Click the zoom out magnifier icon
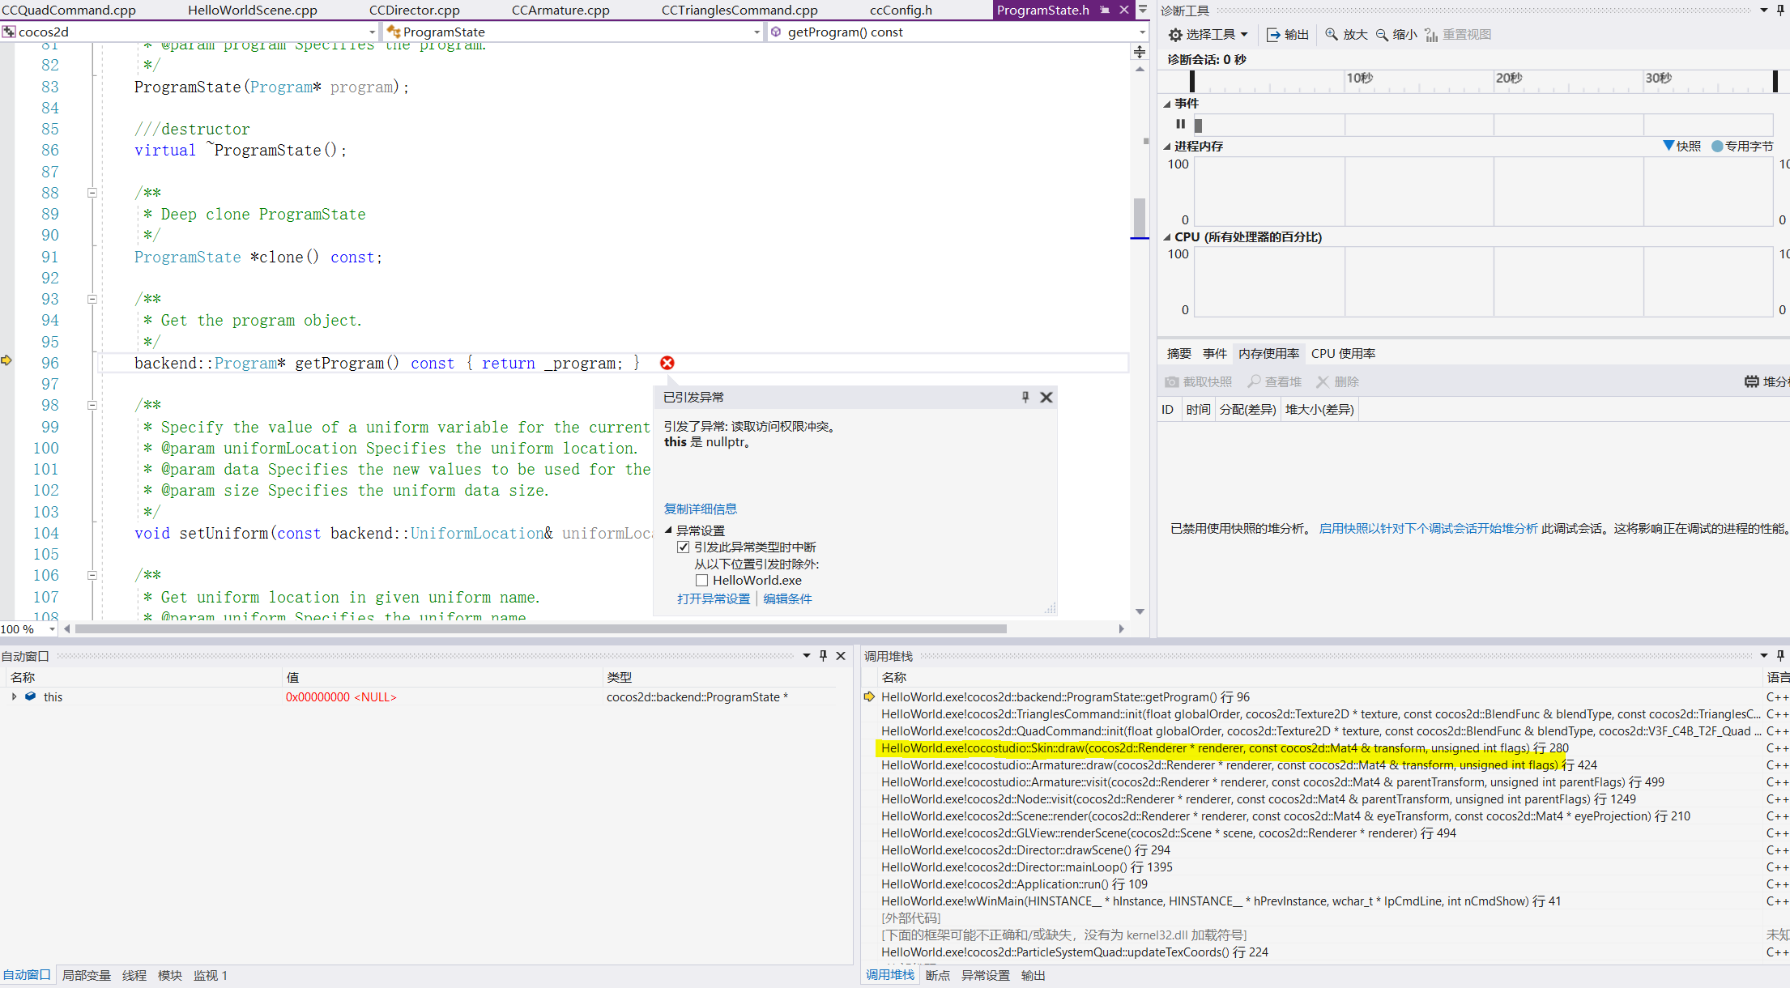The width and height of the screenshot is (1790, 988). point(1382,34)
